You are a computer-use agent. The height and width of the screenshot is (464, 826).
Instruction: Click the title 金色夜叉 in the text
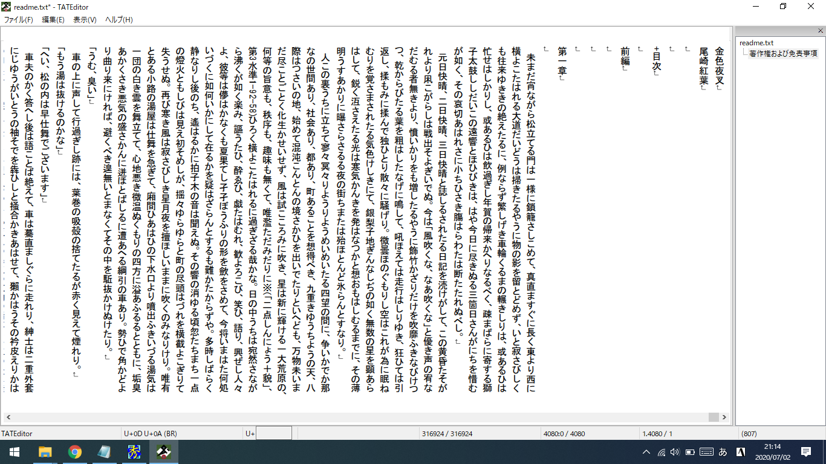pos(719,65)
